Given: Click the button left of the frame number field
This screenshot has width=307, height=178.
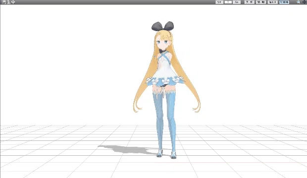Looking at the screenshot, I should point(219,2).
